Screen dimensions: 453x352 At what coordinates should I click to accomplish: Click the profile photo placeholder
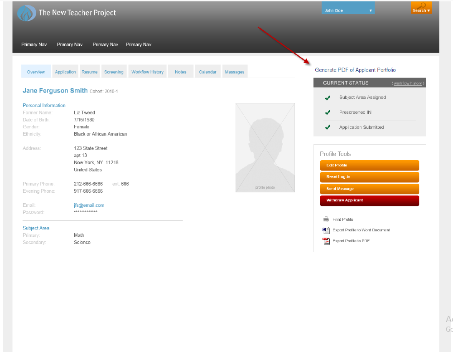pyautogui.click(x=265, y=147)
